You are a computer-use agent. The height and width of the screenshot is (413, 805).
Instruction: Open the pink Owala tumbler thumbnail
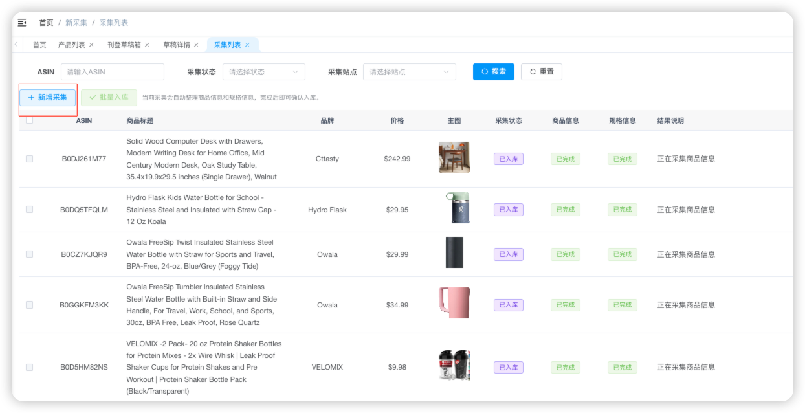[454, 303]
